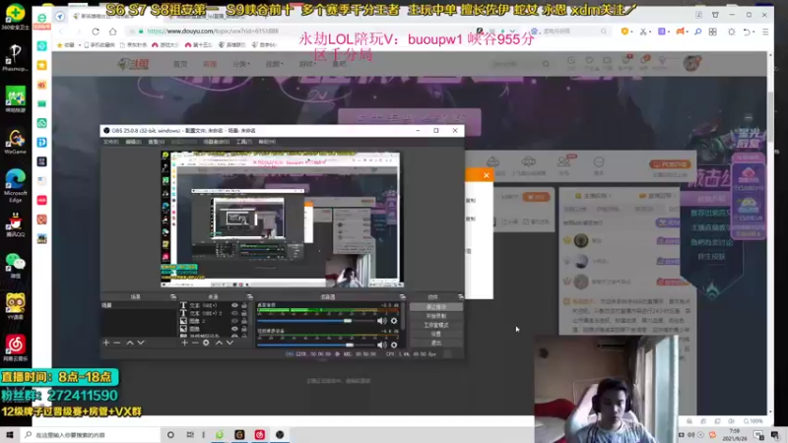Open OBS 工具(T) menu
788x443 pixels.
243,142
